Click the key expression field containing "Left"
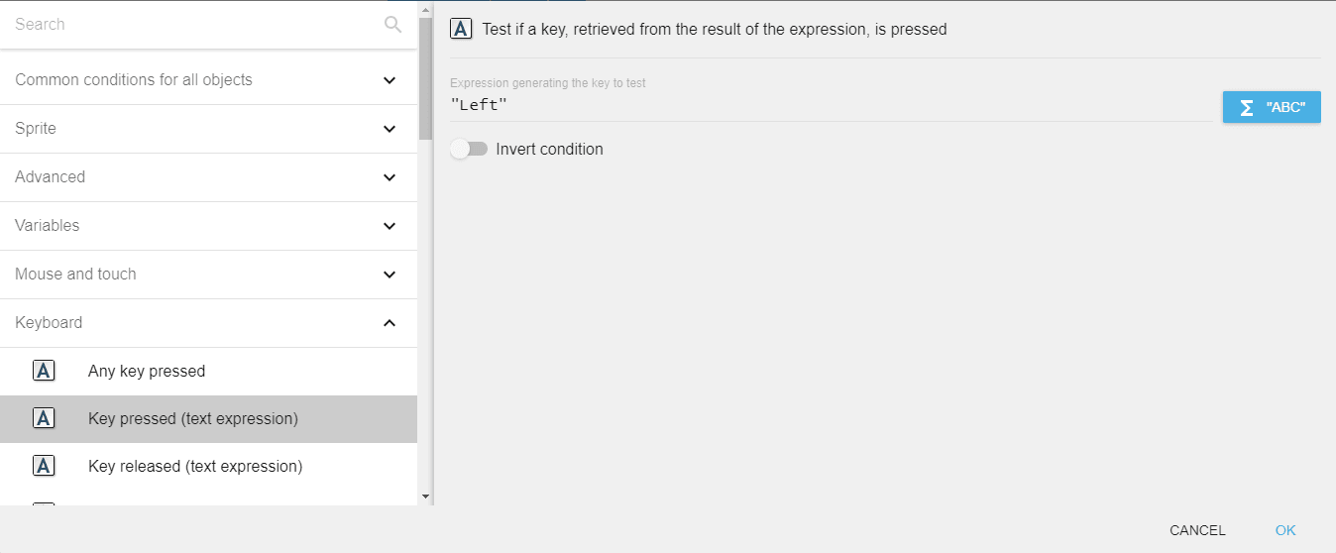The width and height of the screenshot is (1336, 553). (831, 105)
